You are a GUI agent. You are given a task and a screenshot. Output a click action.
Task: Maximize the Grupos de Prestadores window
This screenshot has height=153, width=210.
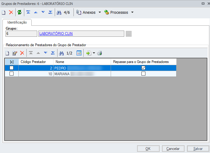[x=203, y=4]
